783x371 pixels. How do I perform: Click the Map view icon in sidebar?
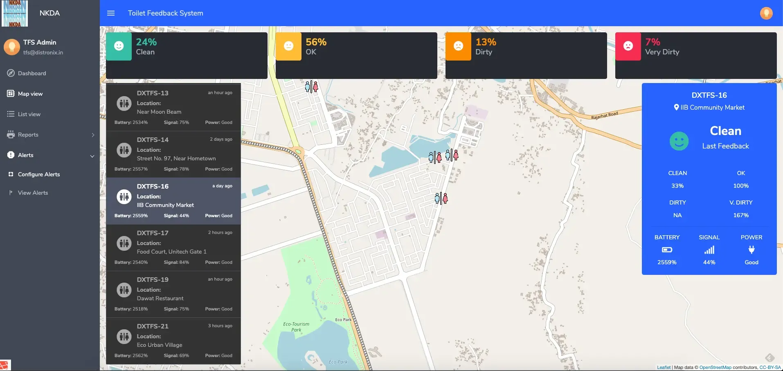[x=10, y=93]
